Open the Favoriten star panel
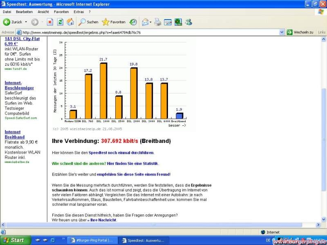Viewport: 327px width, 245px height. 114,22
